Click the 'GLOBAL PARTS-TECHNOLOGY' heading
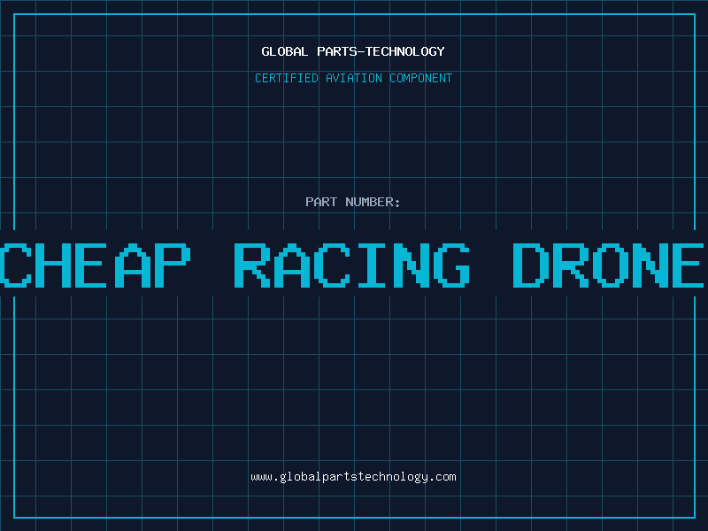The width and height of the screenshot is (708, 531). (353, 51)
